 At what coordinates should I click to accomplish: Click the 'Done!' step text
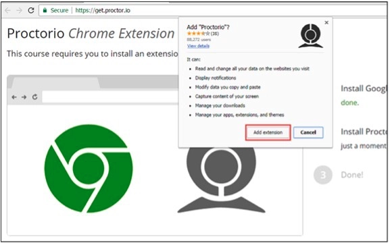[x=352, y=175]
